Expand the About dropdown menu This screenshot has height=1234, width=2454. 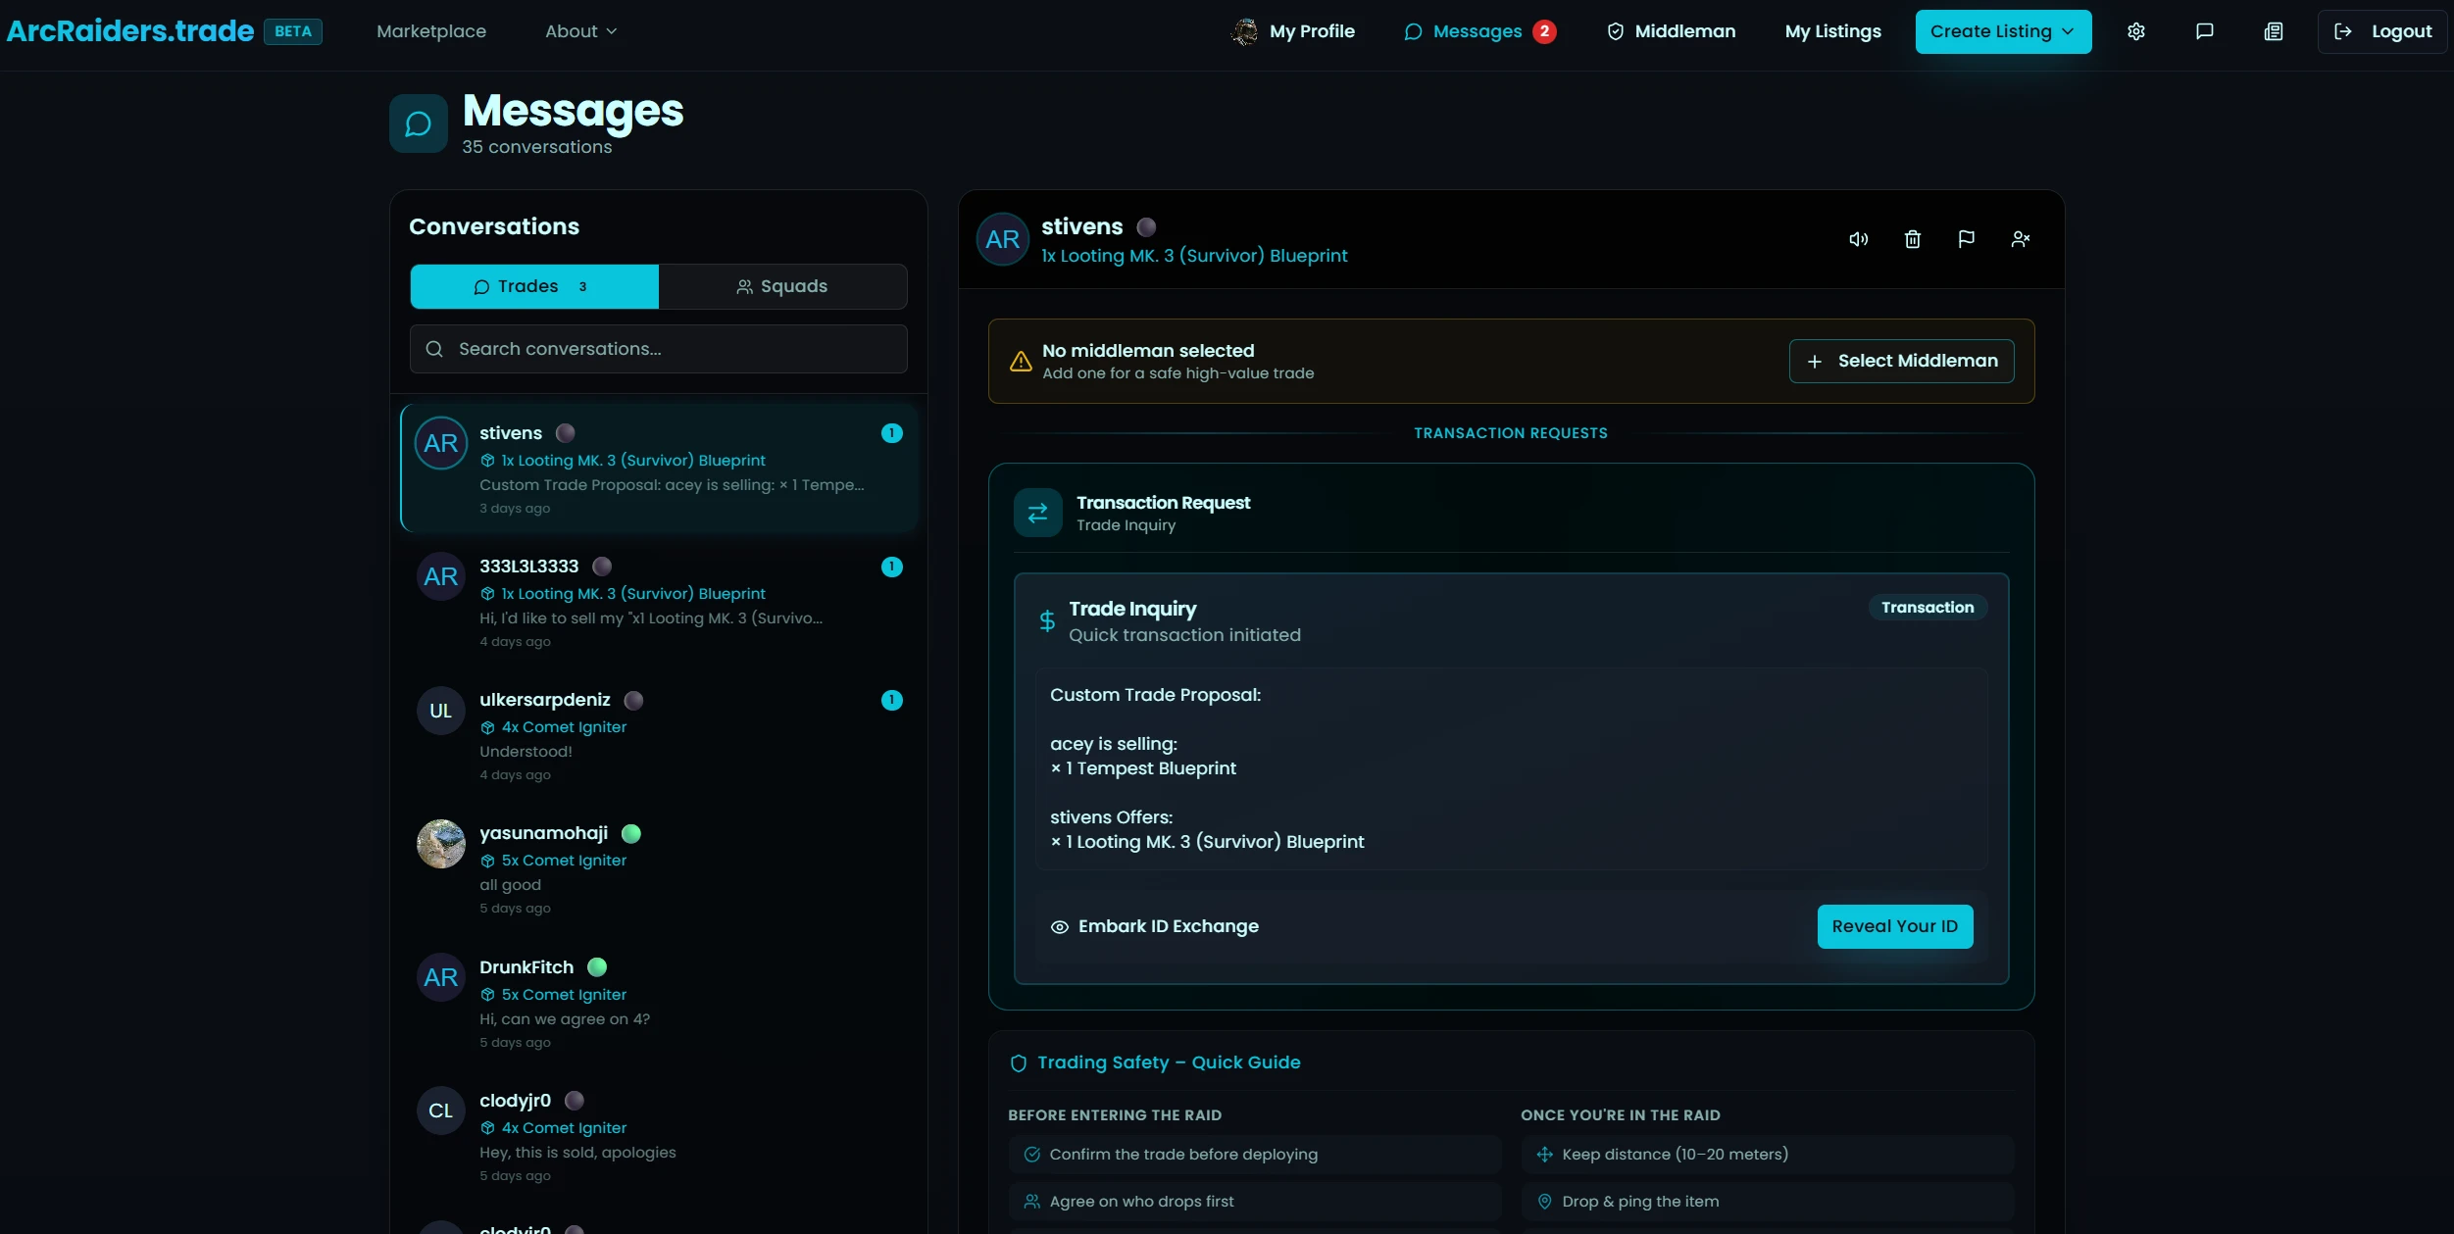[x=580, y=31]
